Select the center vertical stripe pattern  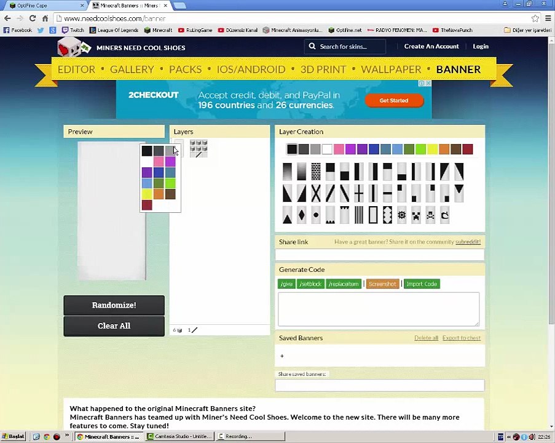(x=373, y=193)
